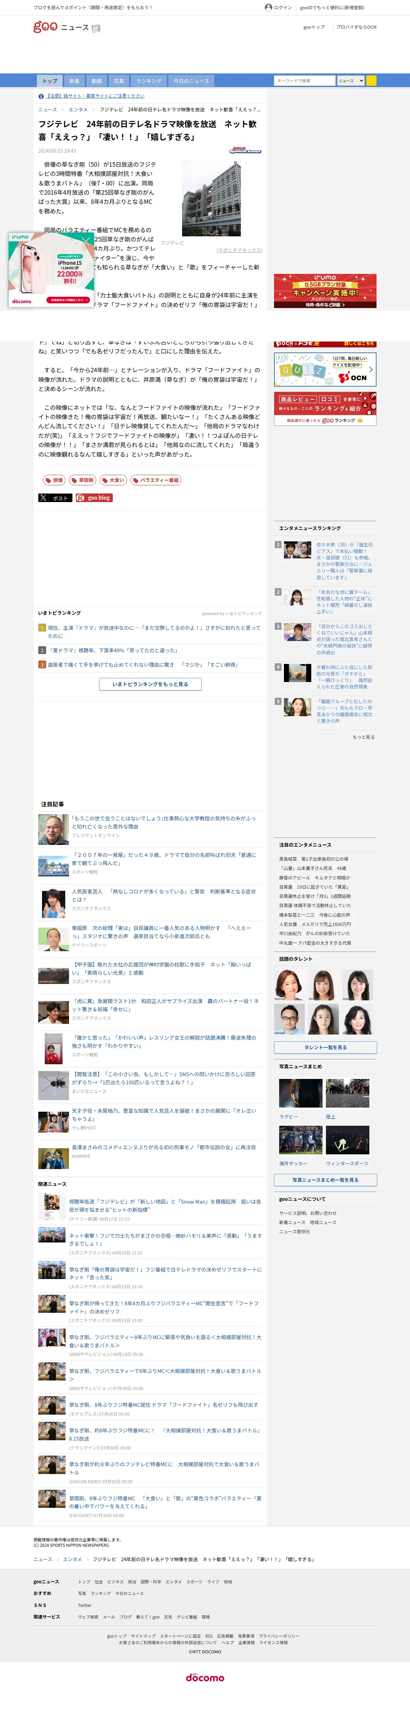
Task: Open 黒島結菜 第1子出産後 news link
Action: pyautogui.click(x=313, y=859)
